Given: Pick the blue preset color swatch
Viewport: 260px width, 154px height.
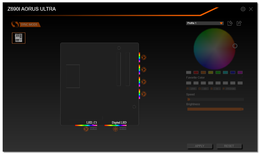Looking at the screenshot, I should [x=233, y=72].
